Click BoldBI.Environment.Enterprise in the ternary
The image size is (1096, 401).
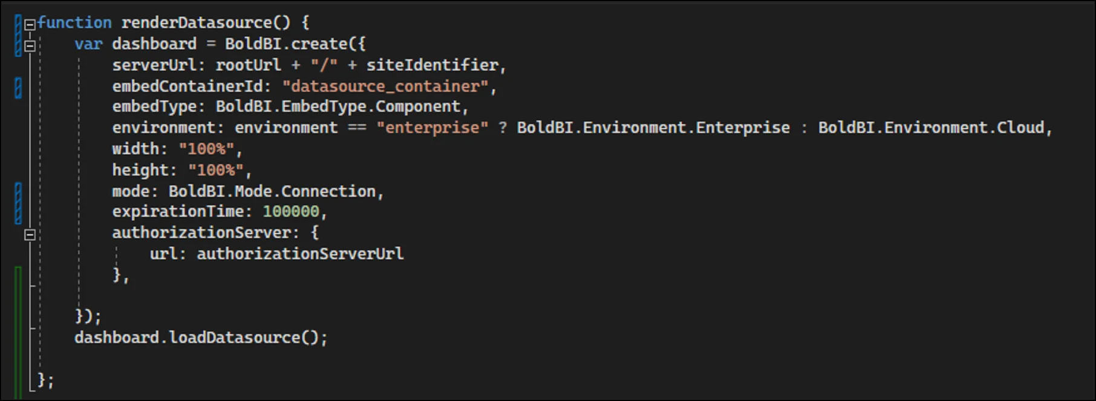point(653,128)
